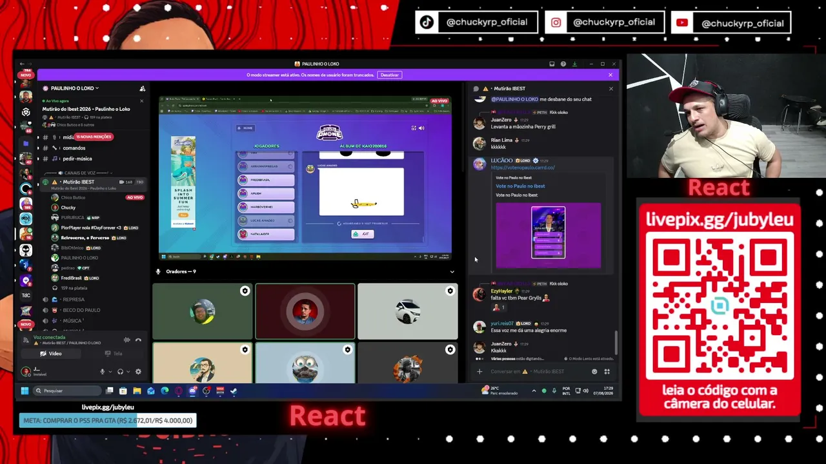Click the plus attachment button in chat
The height and width of the screenshot is (464, 826).
click(x=479, y=372)
